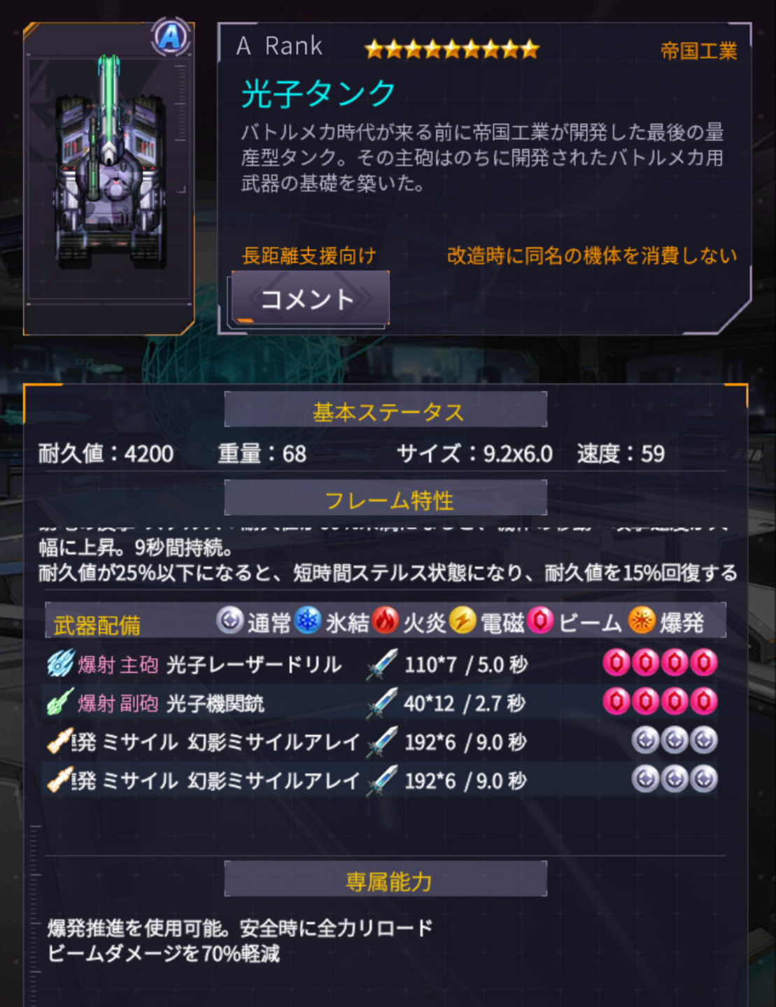
Task: Click the 武器配備 label
Action: pos(97,624)
